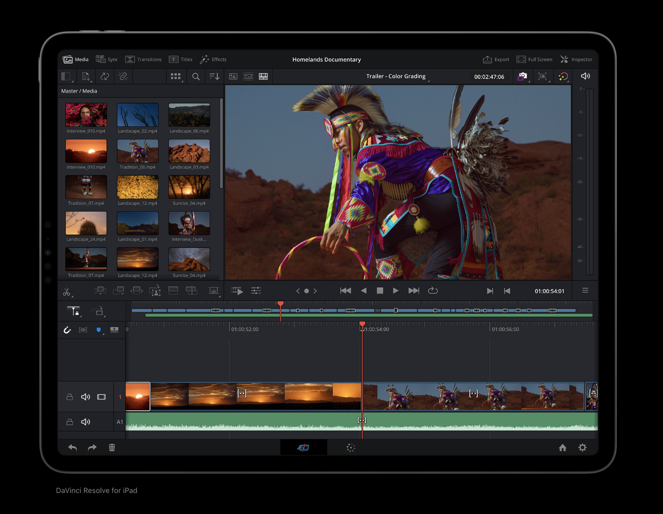Select the Landscape_03.mp4 thumbnail
The height and width of the screenshot is (514, 663).
[x=189, y=152]
